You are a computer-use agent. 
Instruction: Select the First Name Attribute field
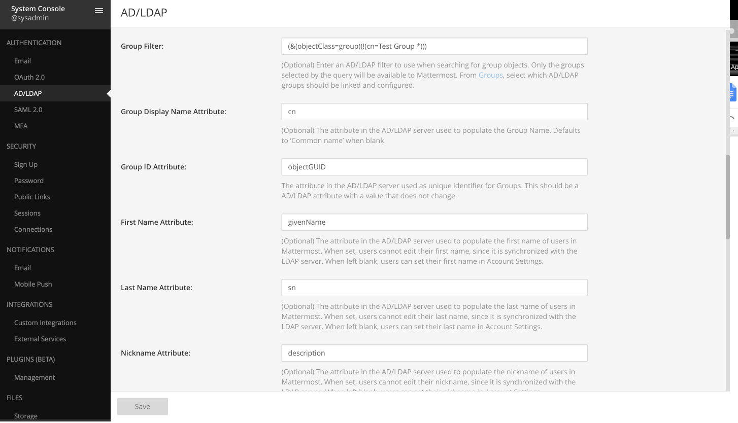click(434, 222)
